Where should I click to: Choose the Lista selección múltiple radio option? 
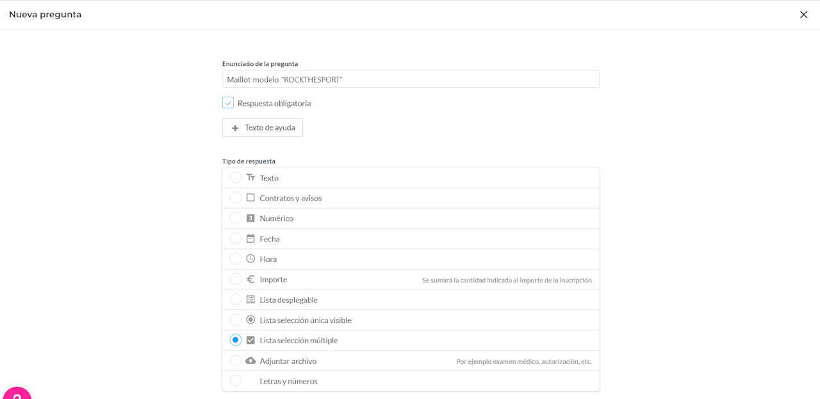pyautogui.click(x=236, y=340)
